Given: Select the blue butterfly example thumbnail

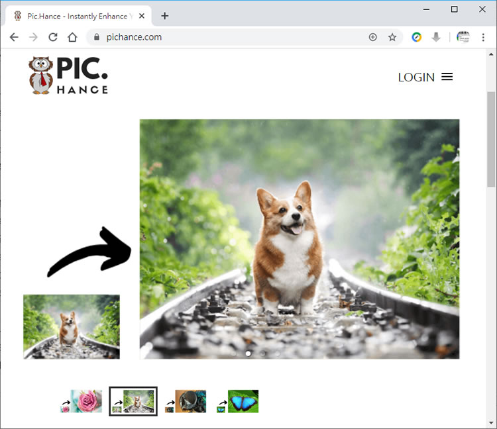Looking at the screenshot, I should pyautogui.click(x=238, y=401).
